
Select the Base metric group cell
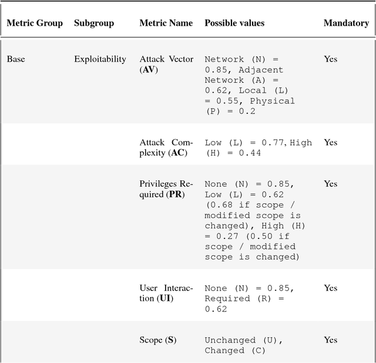tap(16, 59)
